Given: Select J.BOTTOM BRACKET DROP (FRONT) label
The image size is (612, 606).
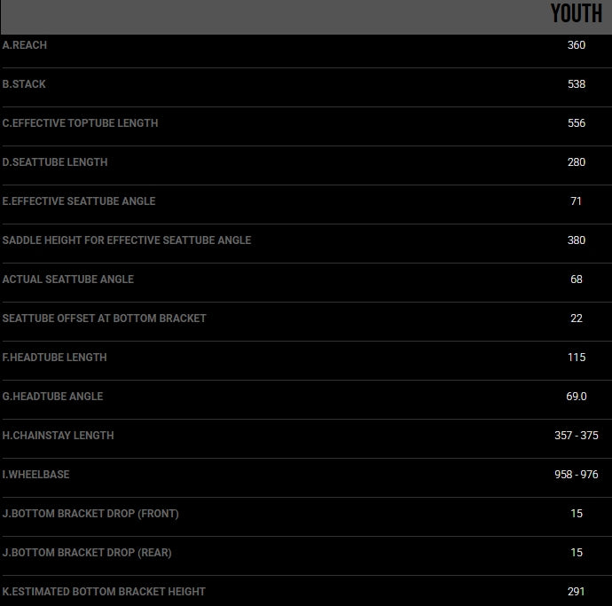Looking at the screenshot, I should [x=90, y=514].
